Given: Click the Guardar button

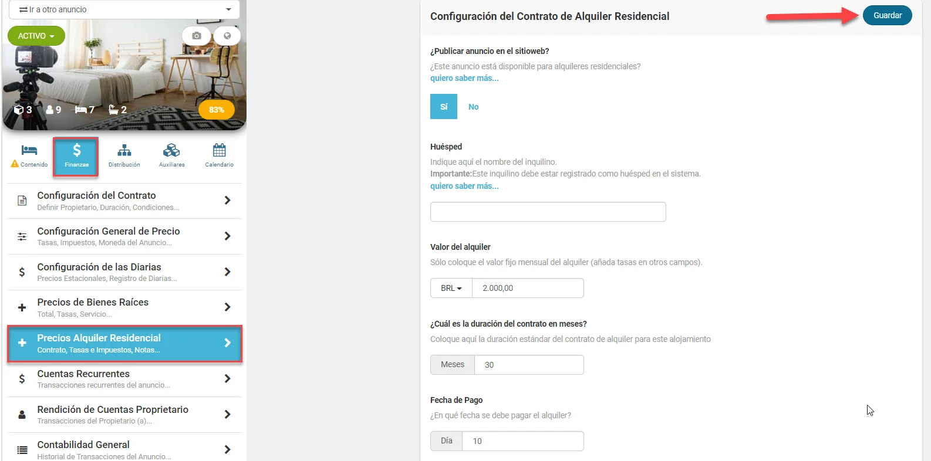Looking at the screenshot, I should [887, 15].
